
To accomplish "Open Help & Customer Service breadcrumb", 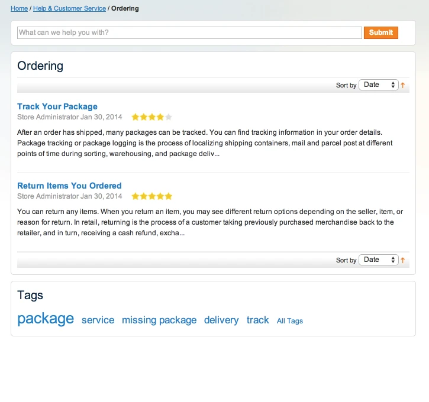I will coord(69,9).
